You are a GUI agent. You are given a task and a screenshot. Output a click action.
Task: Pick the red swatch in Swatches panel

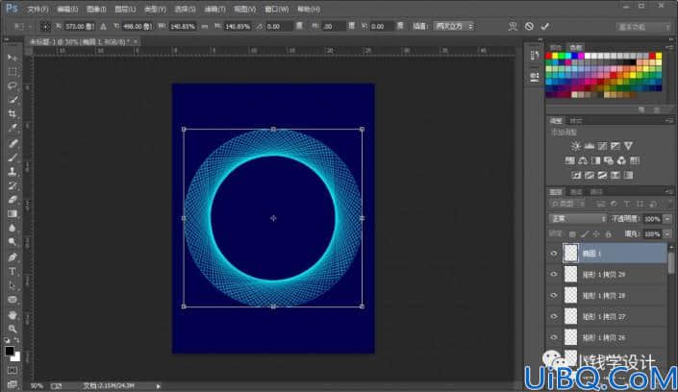point(549,56)
